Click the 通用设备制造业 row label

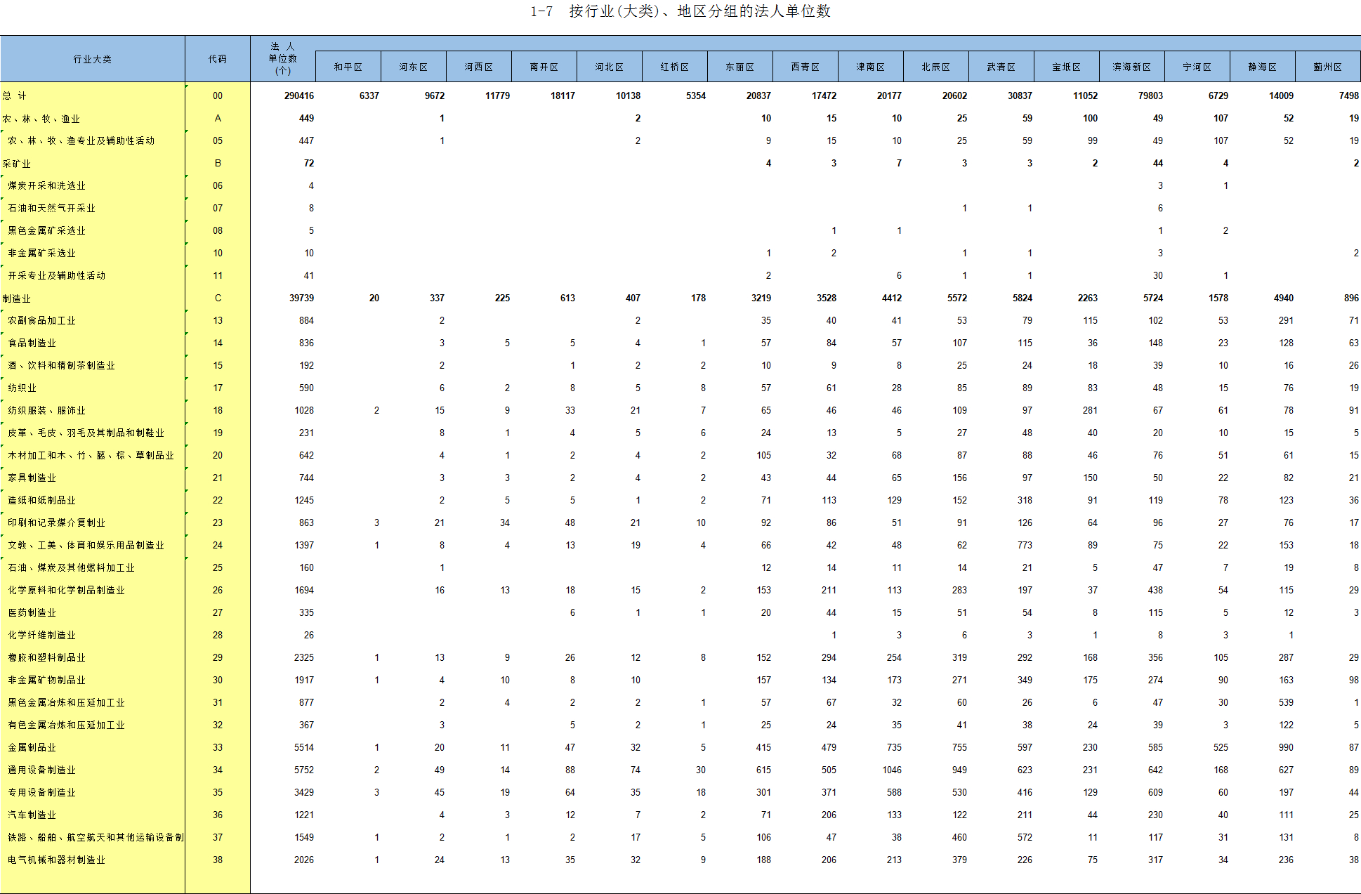[41, 770]
